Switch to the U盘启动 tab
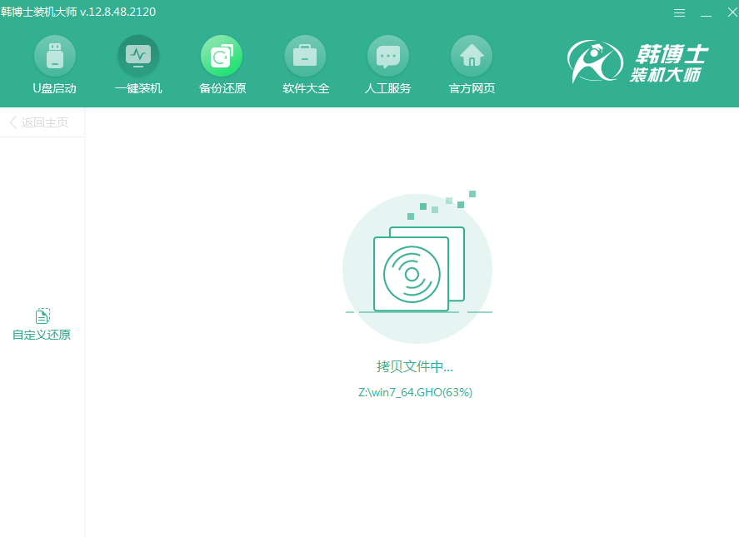Viewport: 739px width, 537px height. [x=55, y=65]
